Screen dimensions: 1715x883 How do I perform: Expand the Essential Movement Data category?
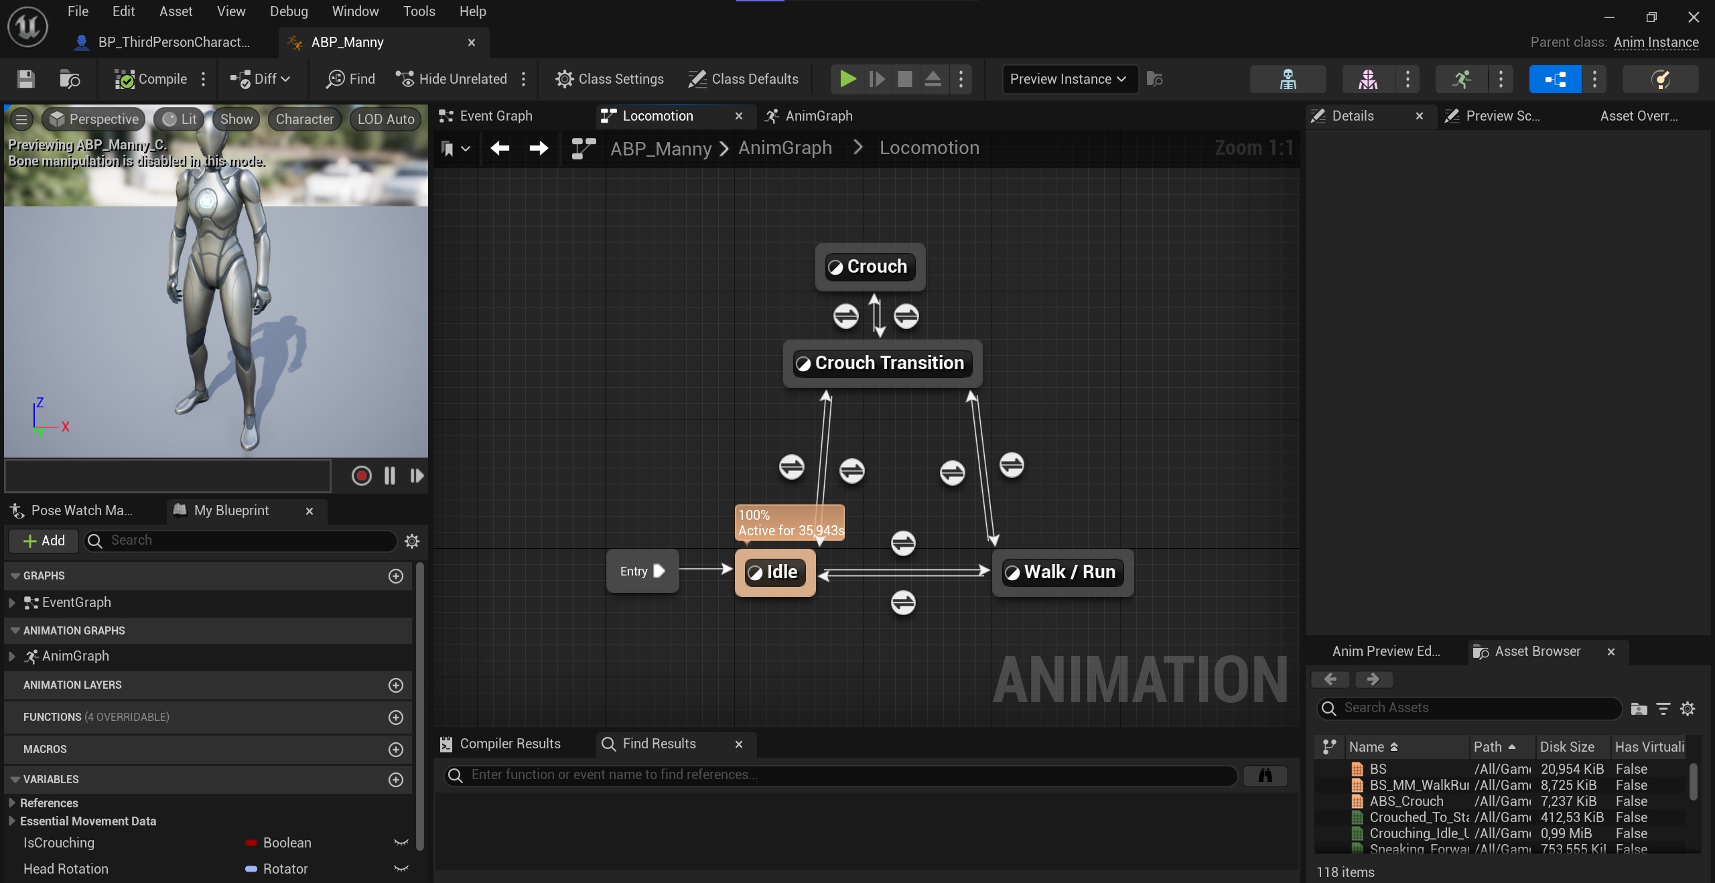click(11, 821)
